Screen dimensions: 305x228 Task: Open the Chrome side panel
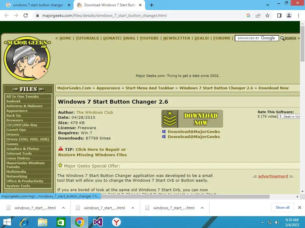[x=279, y=15]
